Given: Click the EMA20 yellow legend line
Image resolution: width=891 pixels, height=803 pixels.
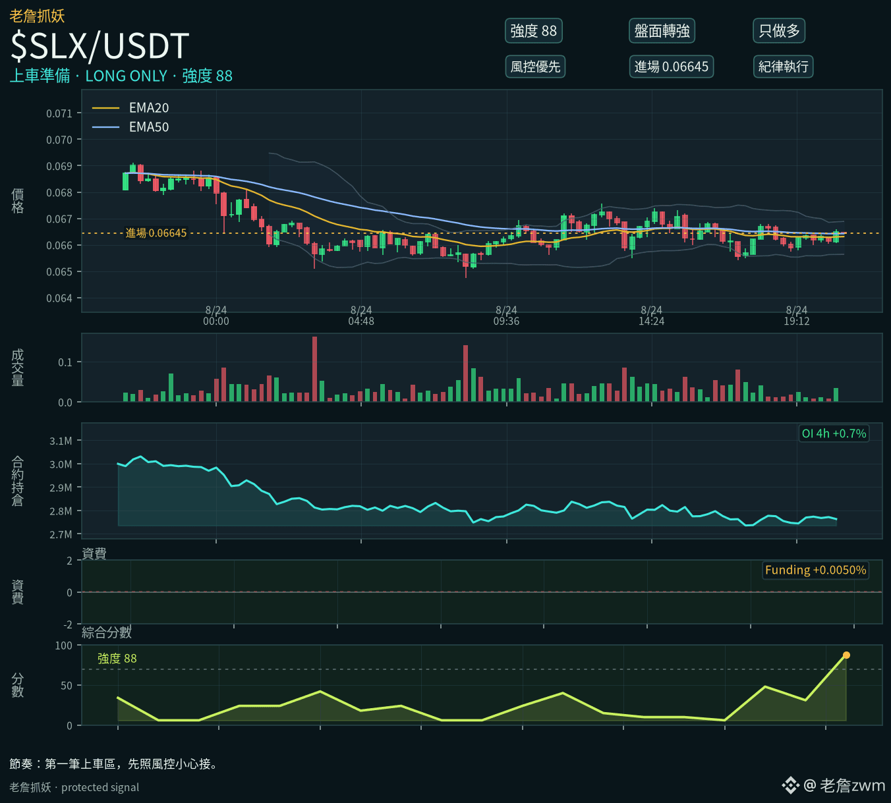Looking at the screenshot, I should (x=105, y=108).
